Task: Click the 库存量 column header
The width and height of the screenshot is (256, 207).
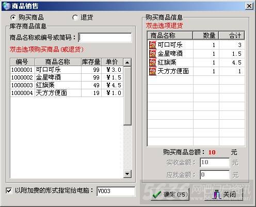Action: (x=91, y=62)
